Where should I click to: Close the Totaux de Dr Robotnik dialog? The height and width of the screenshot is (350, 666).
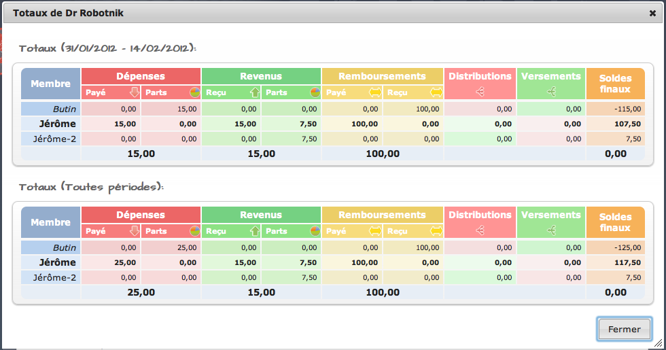coord(653,13)
